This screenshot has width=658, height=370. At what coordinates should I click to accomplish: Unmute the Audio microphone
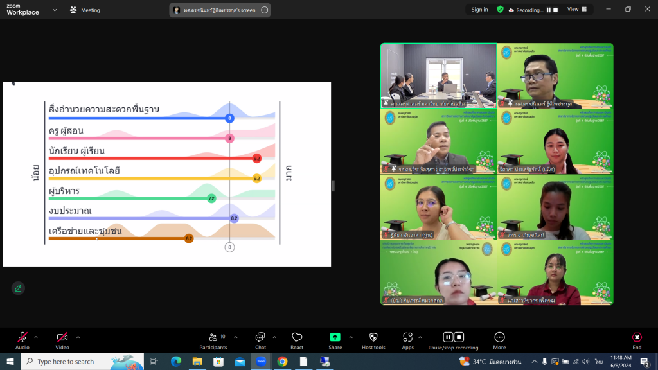[x=22, y=338]
